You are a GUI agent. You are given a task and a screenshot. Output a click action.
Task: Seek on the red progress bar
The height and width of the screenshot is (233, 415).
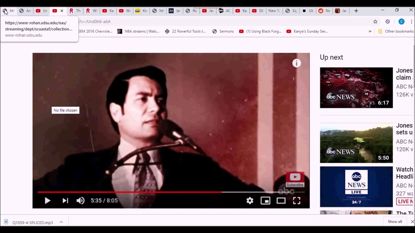pos(130,192)
